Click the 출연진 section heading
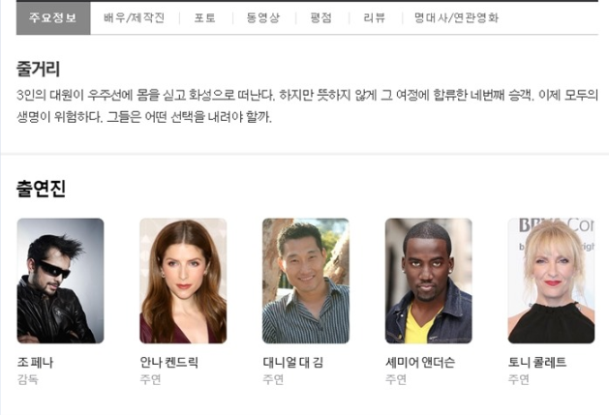Viewport: 609px width, 415px height. point(41,189)
